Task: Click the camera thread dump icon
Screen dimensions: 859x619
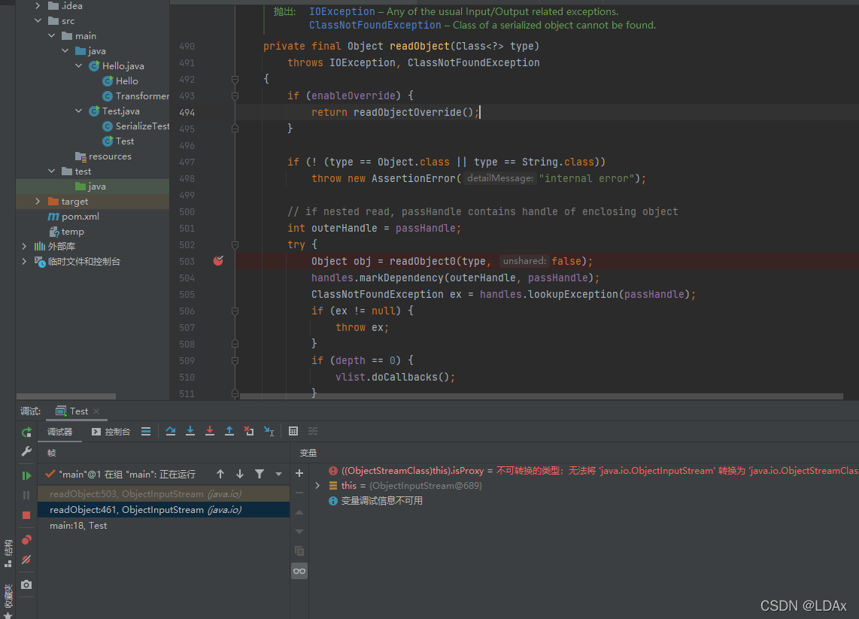Action: pyautogui.click(x=26, y=585)
